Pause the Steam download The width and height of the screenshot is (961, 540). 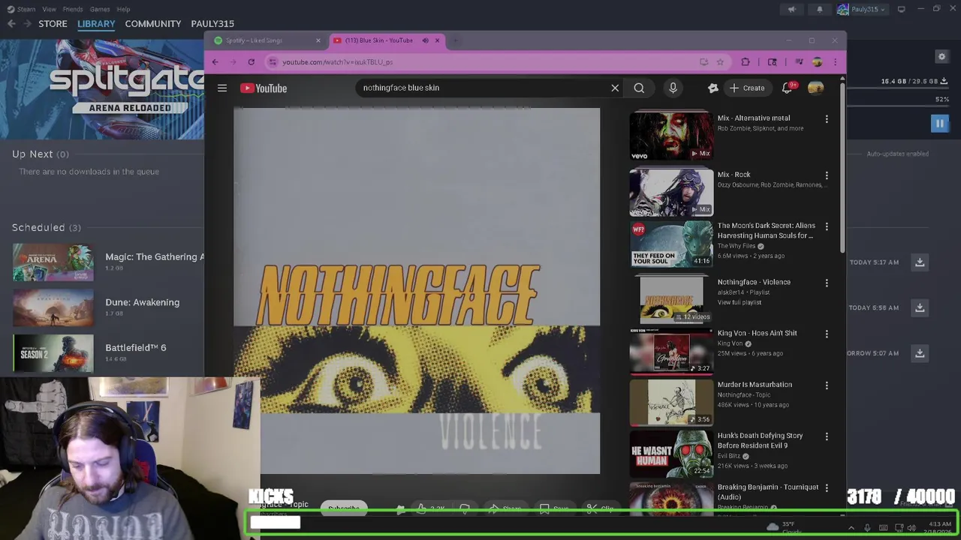[939, 124]
